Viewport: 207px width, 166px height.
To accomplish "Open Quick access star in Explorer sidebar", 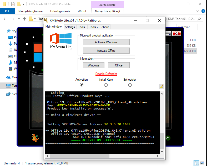I will pyautogui.click(x=9, y=31).
